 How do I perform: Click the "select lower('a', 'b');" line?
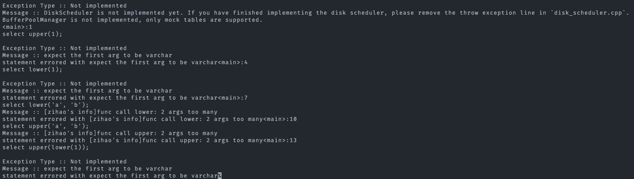tap(45, 105)
